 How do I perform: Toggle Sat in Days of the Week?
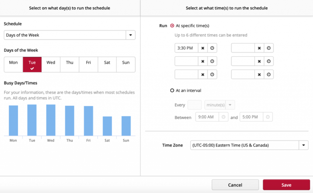107,64
